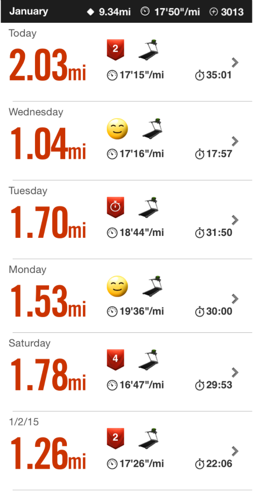Expand Wednesday's run details with the chevron

[x=235, y=141]
